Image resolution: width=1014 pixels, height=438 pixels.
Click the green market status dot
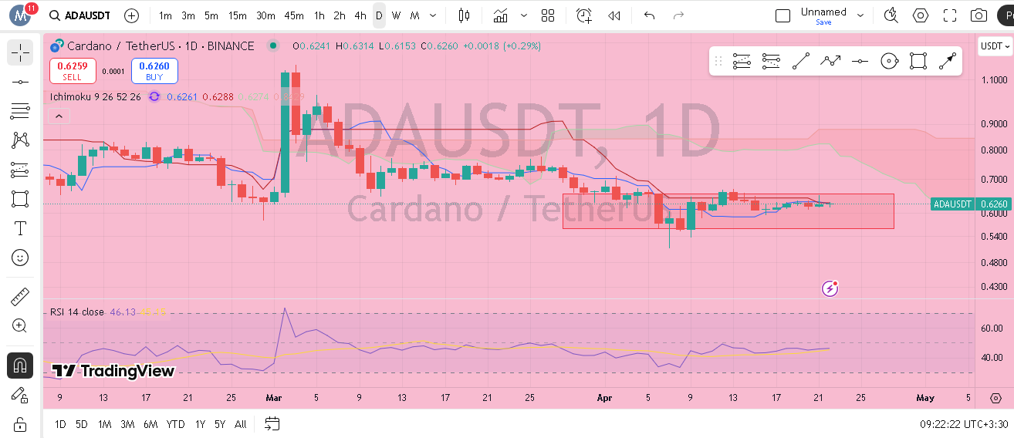272,45
